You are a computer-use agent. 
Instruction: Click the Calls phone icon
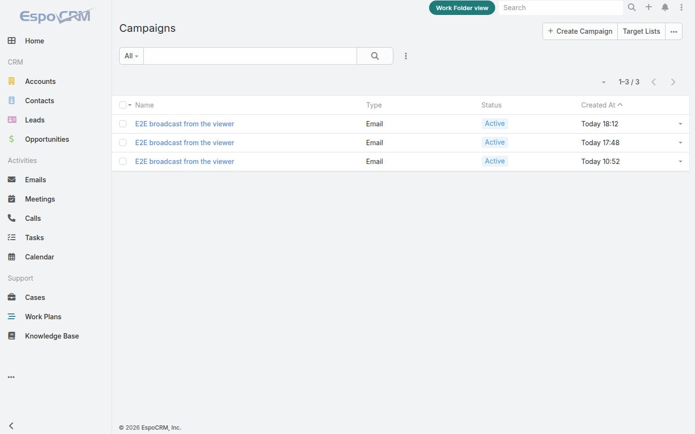12,218
